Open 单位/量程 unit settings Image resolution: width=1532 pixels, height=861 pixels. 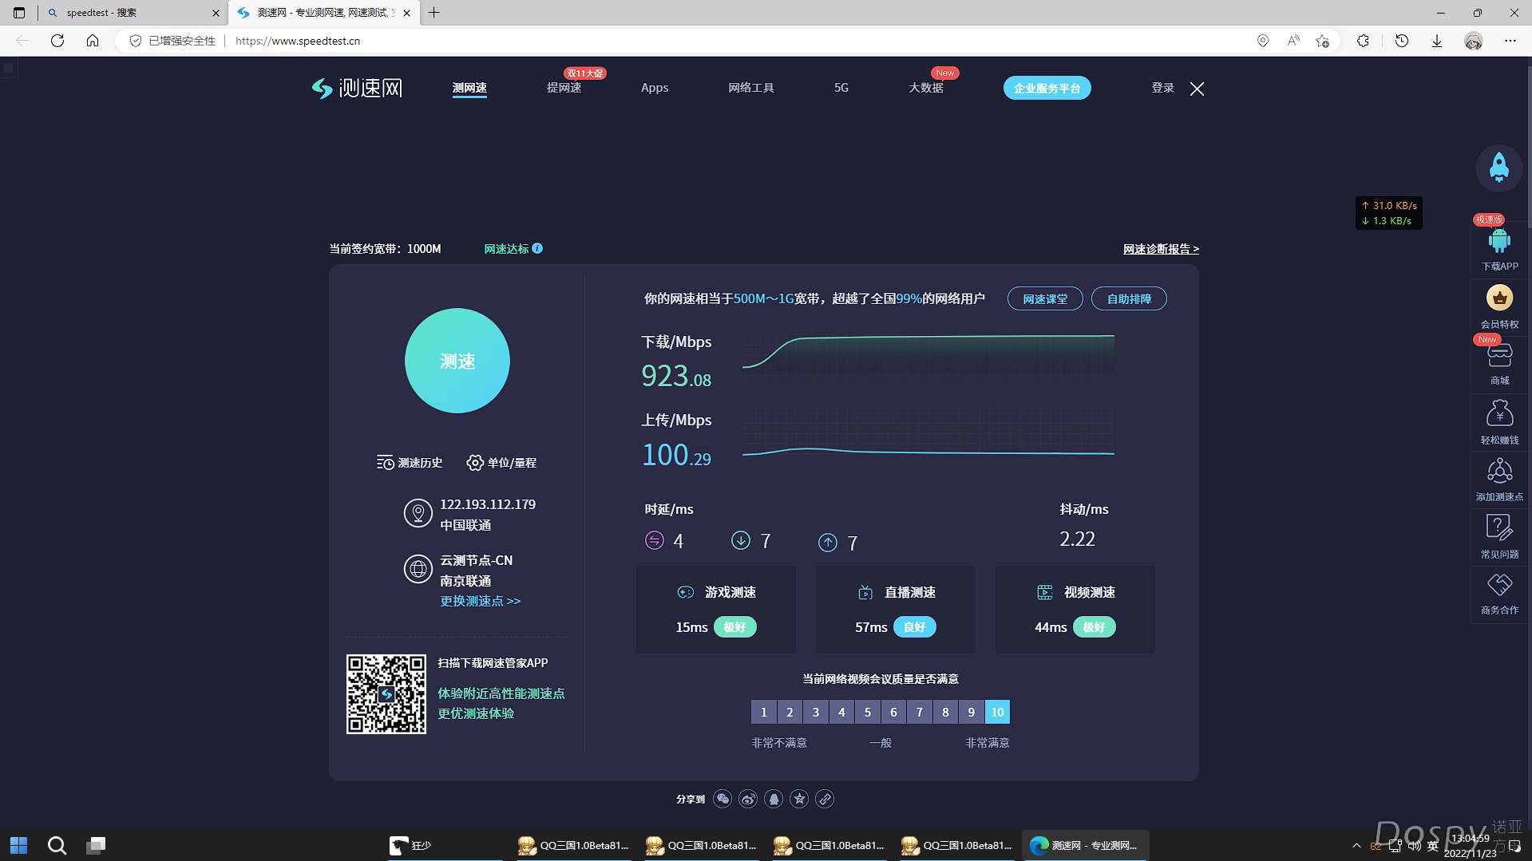(501, 463)
